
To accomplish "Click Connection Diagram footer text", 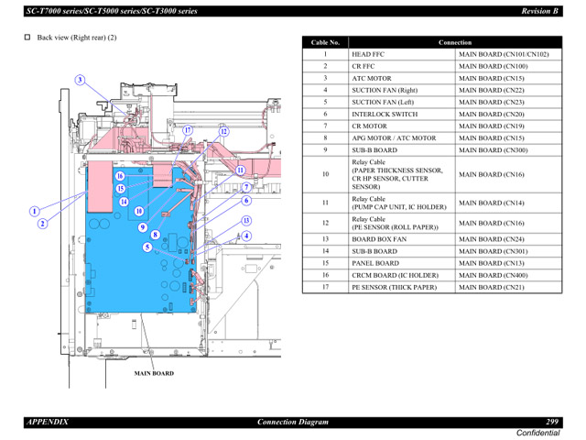I will (x=292, y=422).
